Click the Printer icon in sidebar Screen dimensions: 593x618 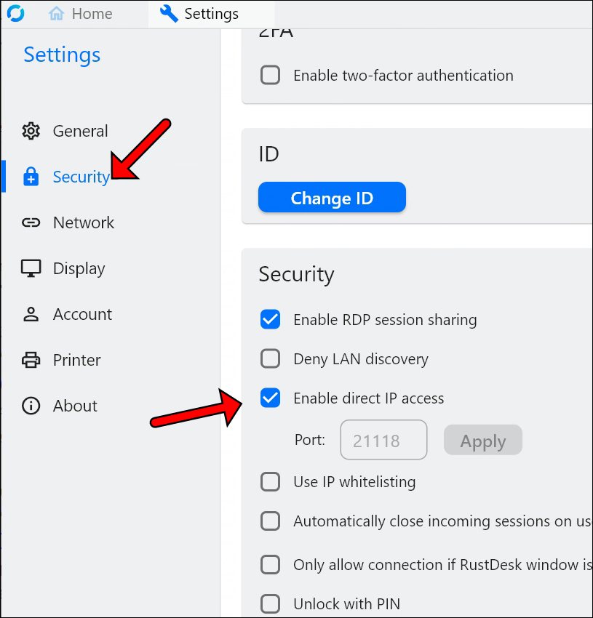31,360
